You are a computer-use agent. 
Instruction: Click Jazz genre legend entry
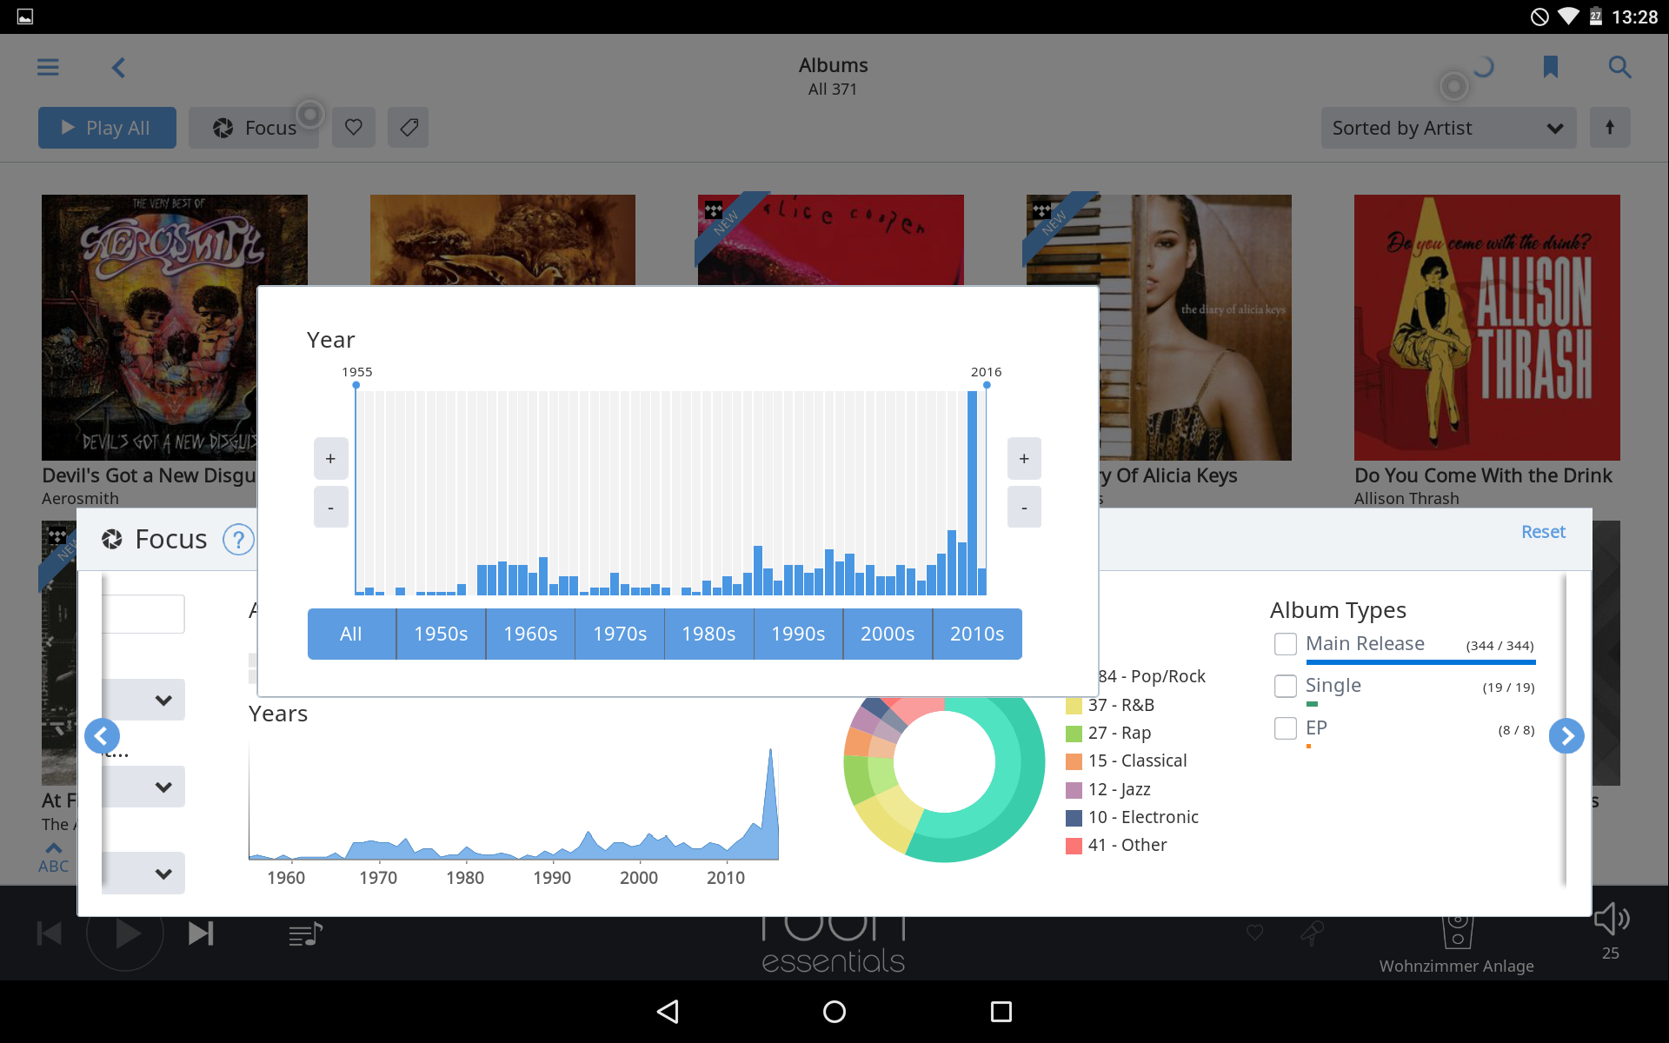click(x=1108, y=790)
